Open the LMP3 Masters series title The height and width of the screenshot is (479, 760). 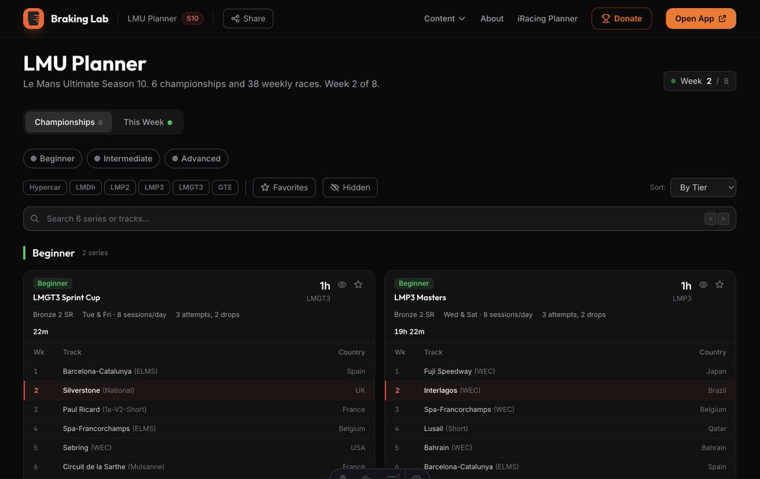[x=420, y=297]
